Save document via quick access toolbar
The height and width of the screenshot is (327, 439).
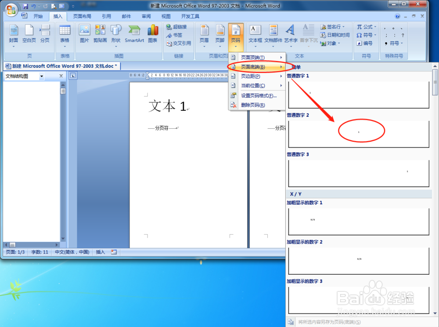tap(25, 6)
